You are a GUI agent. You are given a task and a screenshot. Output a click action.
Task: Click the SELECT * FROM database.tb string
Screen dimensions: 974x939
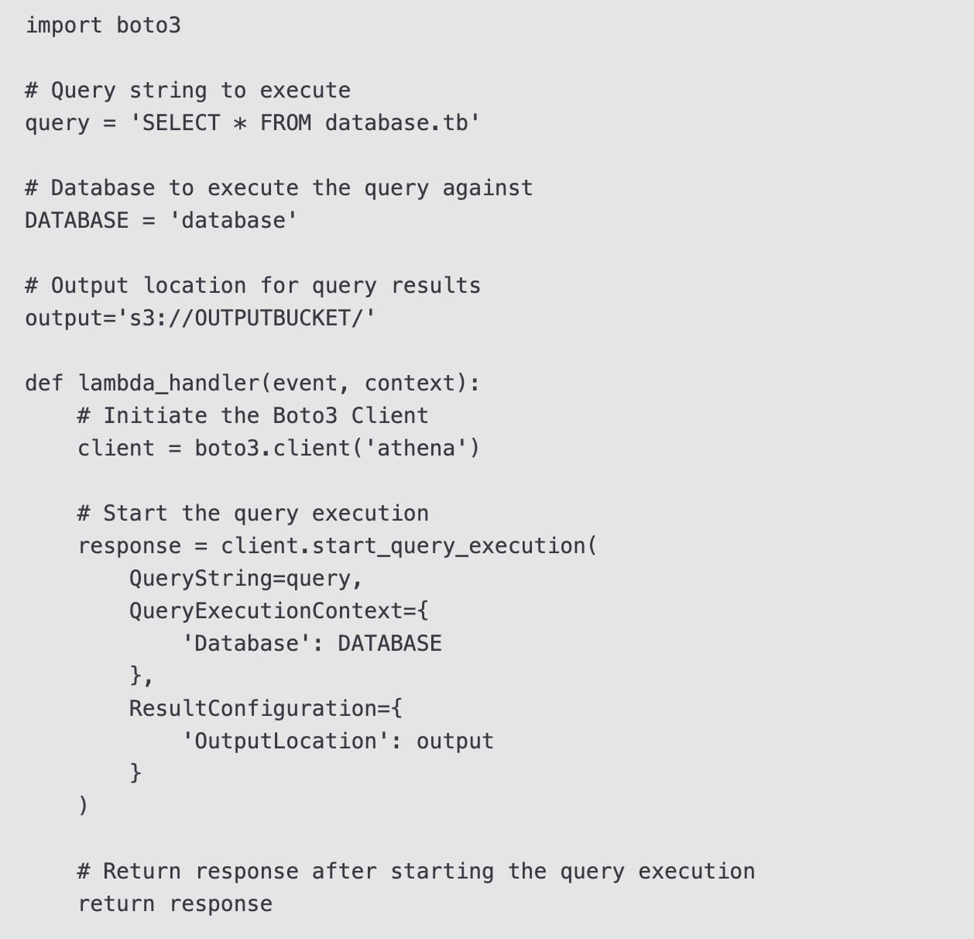305,123
